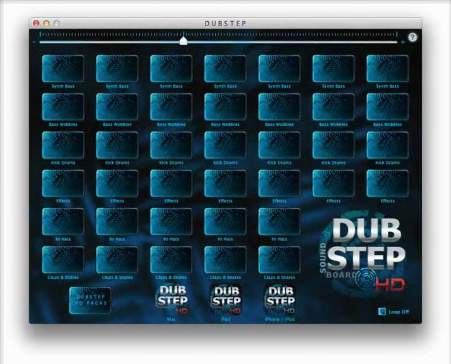Fire the fourth Effects pad
The width and height of the screenshot is (451, 364).
225,183
